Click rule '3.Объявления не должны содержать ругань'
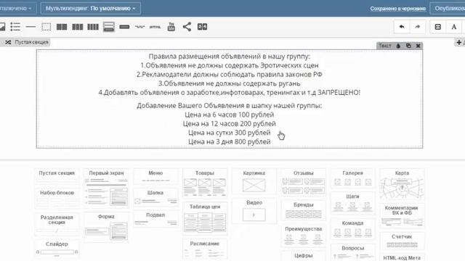 point(230,83)
